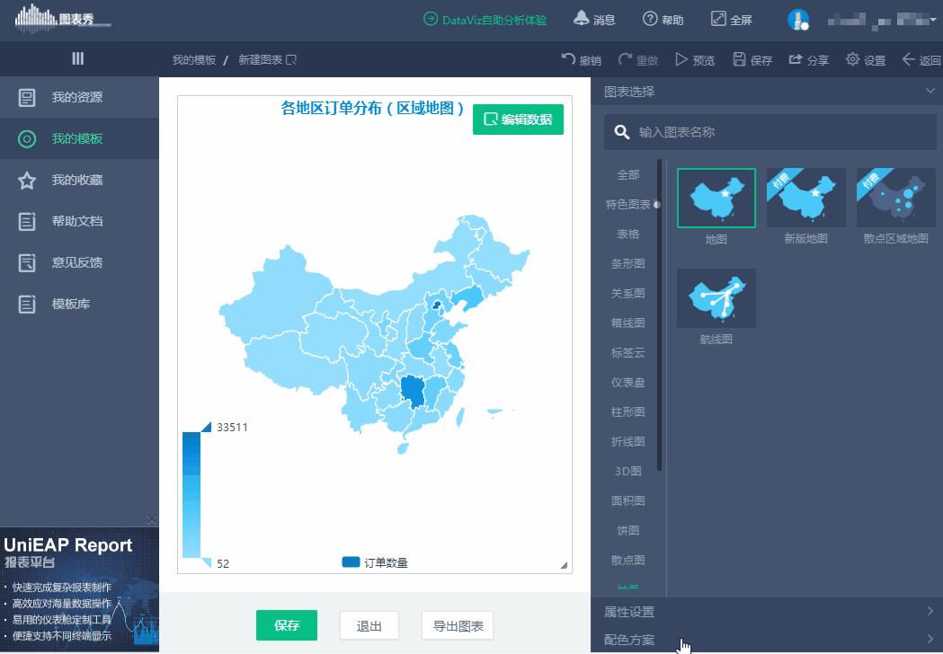The height and width of the screenshot is (654, 943).
Task: Click the 导出图表 button
Action: [457, 625]
